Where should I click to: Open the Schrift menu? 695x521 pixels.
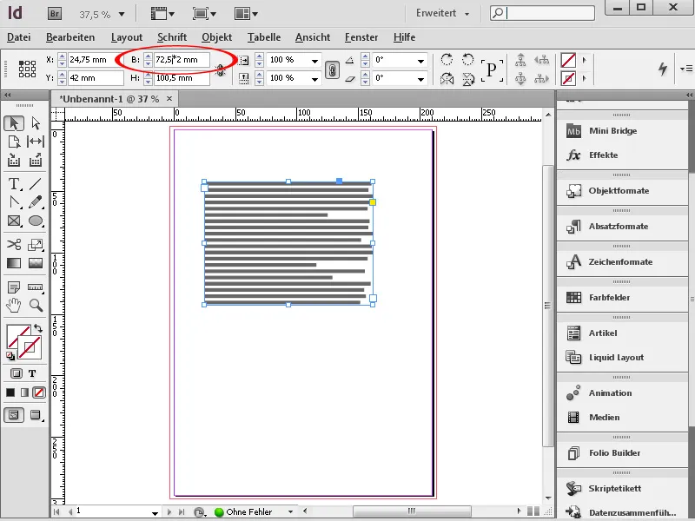171,37
